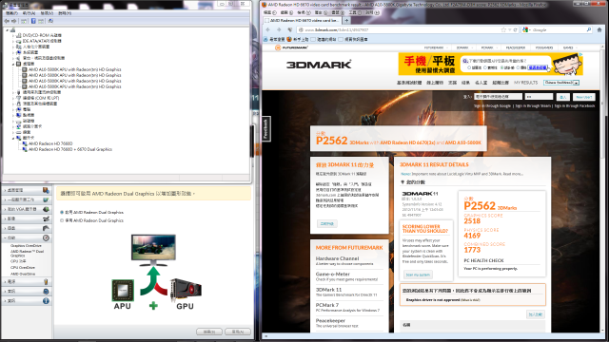Click the AMD A10-5800K link in score header

[x=463, y=142]
